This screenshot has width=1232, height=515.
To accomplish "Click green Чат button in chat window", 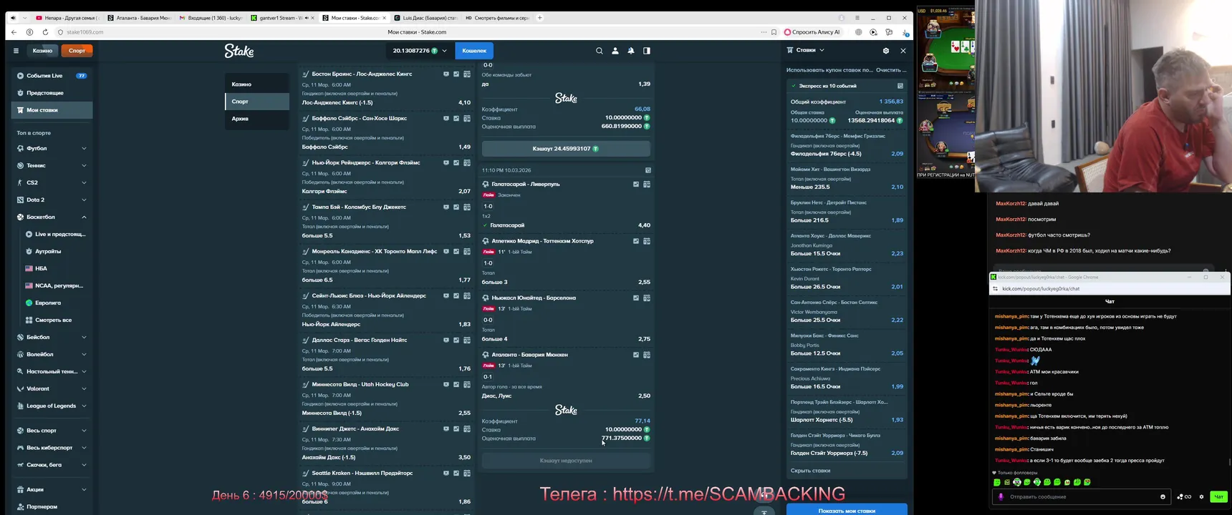I will pyautogui.click(x=1218, y=496).
